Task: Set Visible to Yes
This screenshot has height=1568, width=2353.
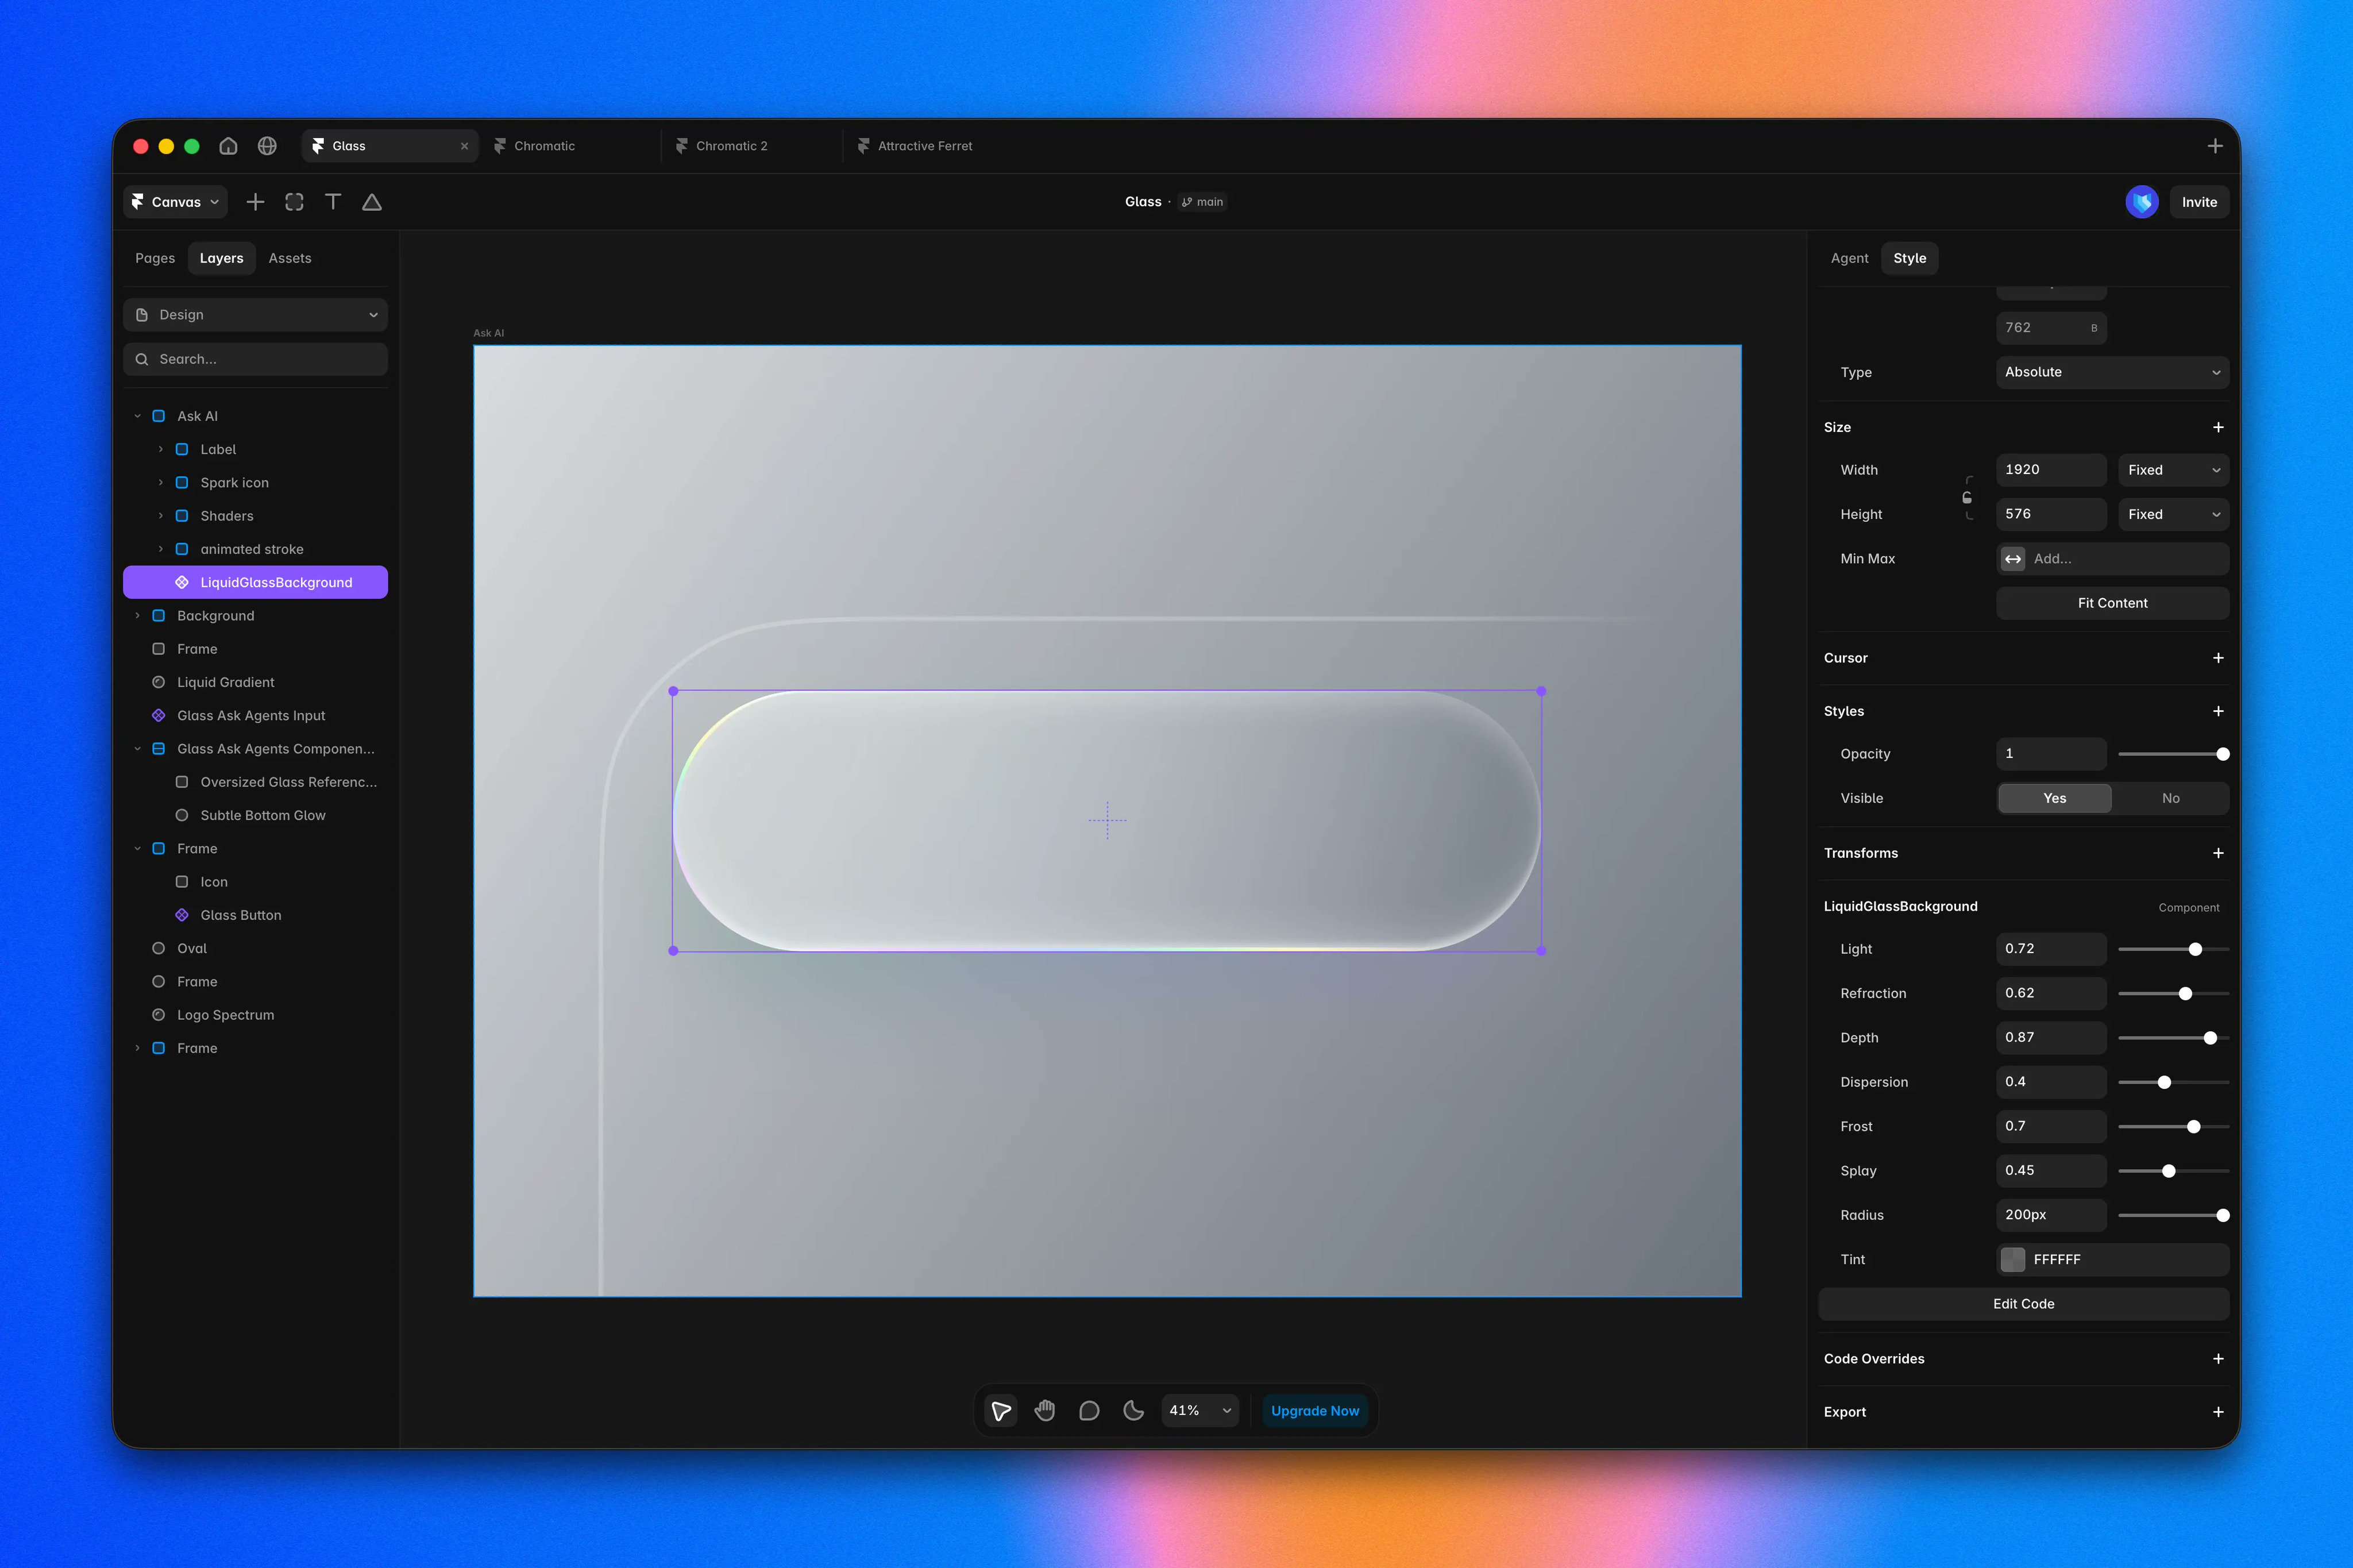Action: click(2054, 798)
